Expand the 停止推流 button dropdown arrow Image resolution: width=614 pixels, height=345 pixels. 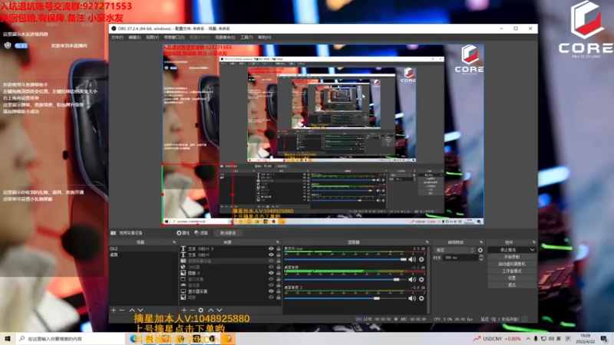[532, 250]
